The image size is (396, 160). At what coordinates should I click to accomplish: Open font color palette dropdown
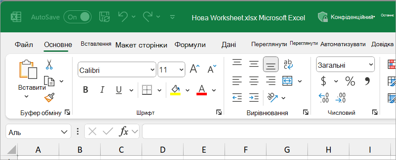pos(214,90)
